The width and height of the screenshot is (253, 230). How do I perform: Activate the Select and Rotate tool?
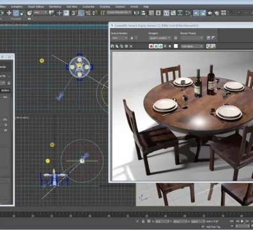point(16,13)
